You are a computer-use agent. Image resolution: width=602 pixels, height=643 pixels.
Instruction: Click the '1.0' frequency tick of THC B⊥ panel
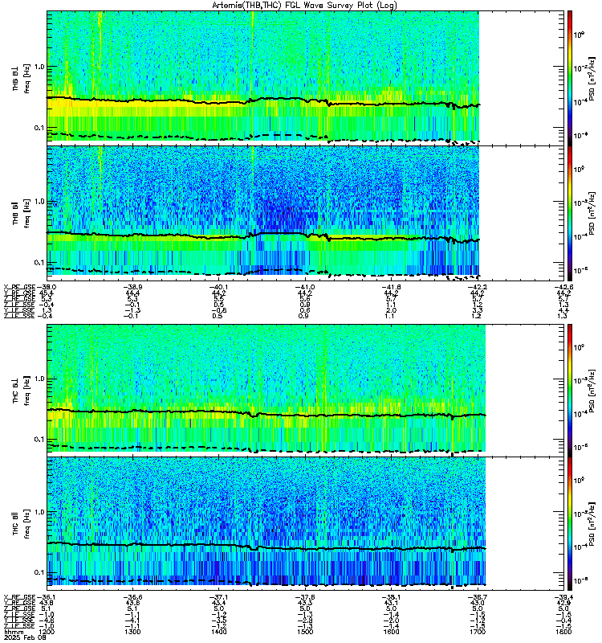click(x=39, y=379)
